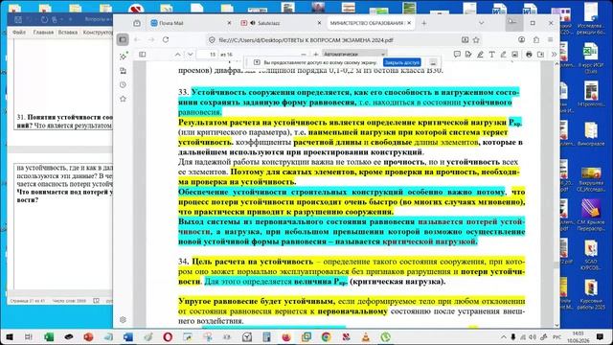Screen dimensions: 613x345
Task: Add a comment annotation in PDF toolbar
Action: (x=457, y=55)
